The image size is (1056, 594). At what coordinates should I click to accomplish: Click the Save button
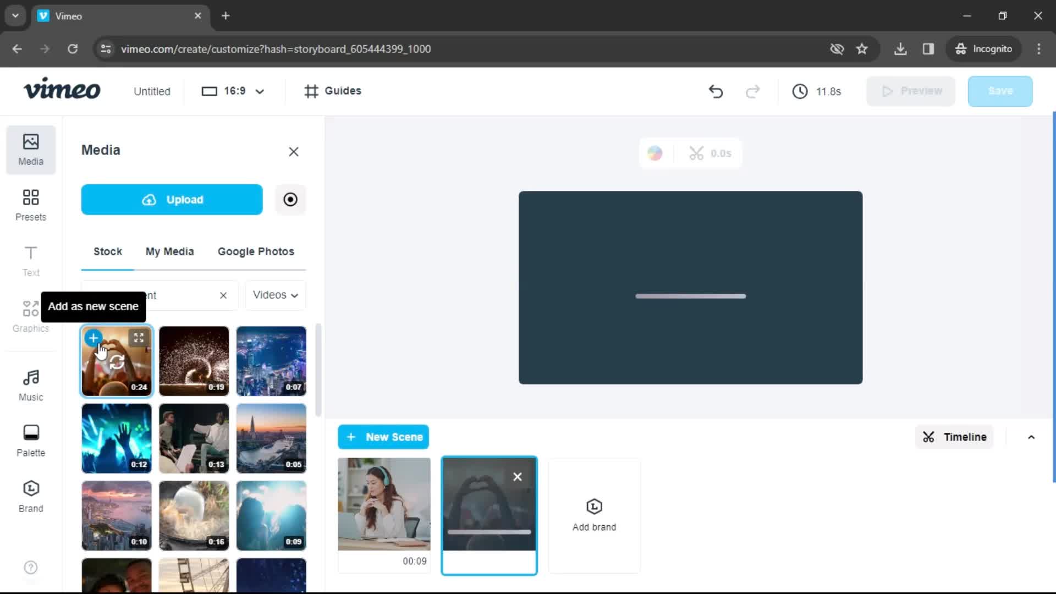coord(1000,91)
